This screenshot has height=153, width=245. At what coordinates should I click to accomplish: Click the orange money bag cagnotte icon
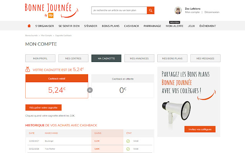28,69
